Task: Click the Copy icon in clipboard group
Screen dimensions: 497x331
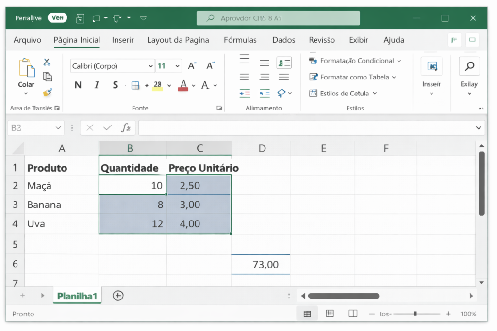Action: coord(48,77)
